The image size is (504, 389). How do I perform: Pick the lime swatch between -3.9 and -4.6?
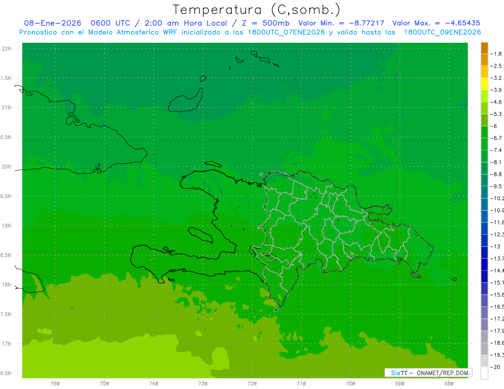(x=484, y=96)
